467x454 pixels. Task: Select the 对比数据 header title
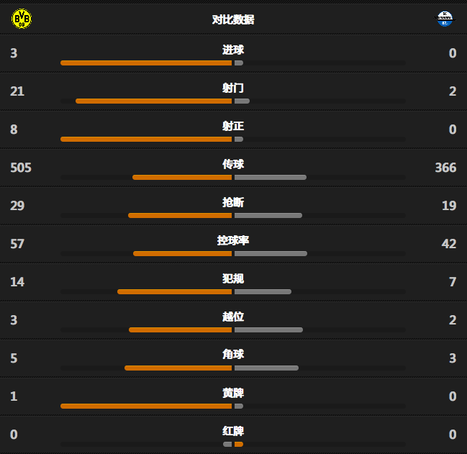click(233, 19)
